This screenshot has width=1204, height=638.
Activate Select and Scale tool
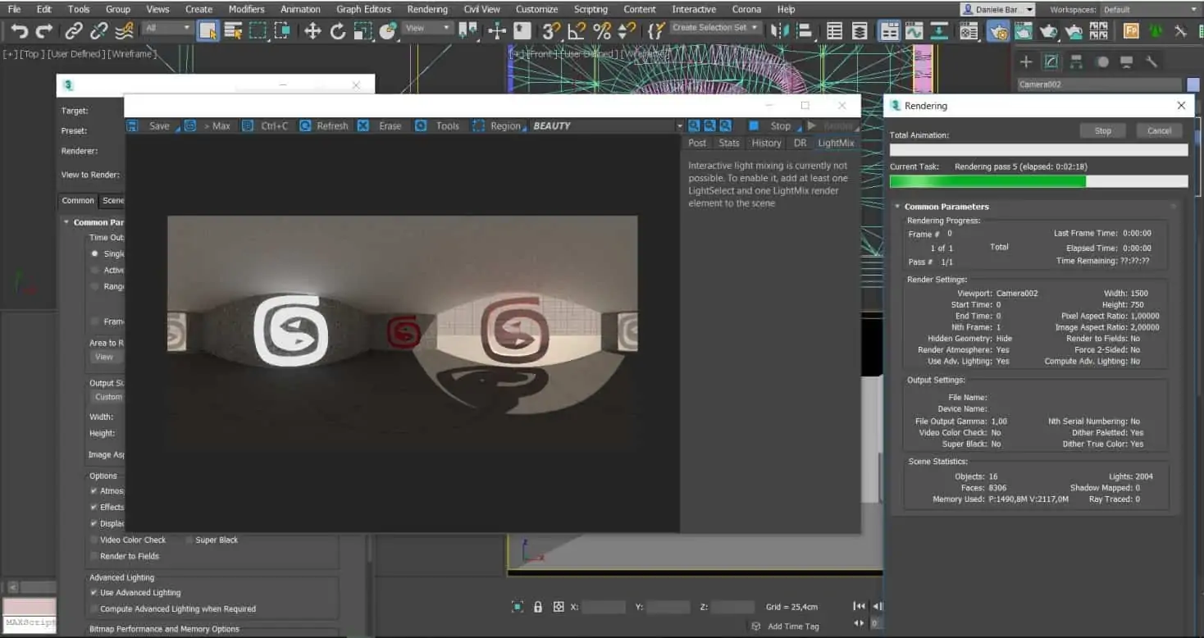click(x=363, y=31)
